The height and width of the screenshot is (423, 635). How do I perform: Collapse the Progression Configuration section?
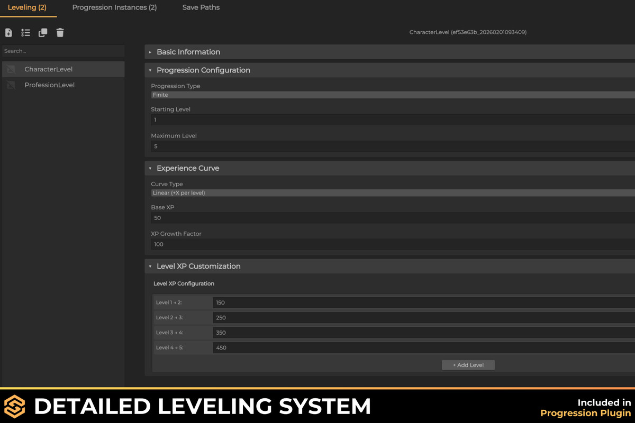click(390, 70)
